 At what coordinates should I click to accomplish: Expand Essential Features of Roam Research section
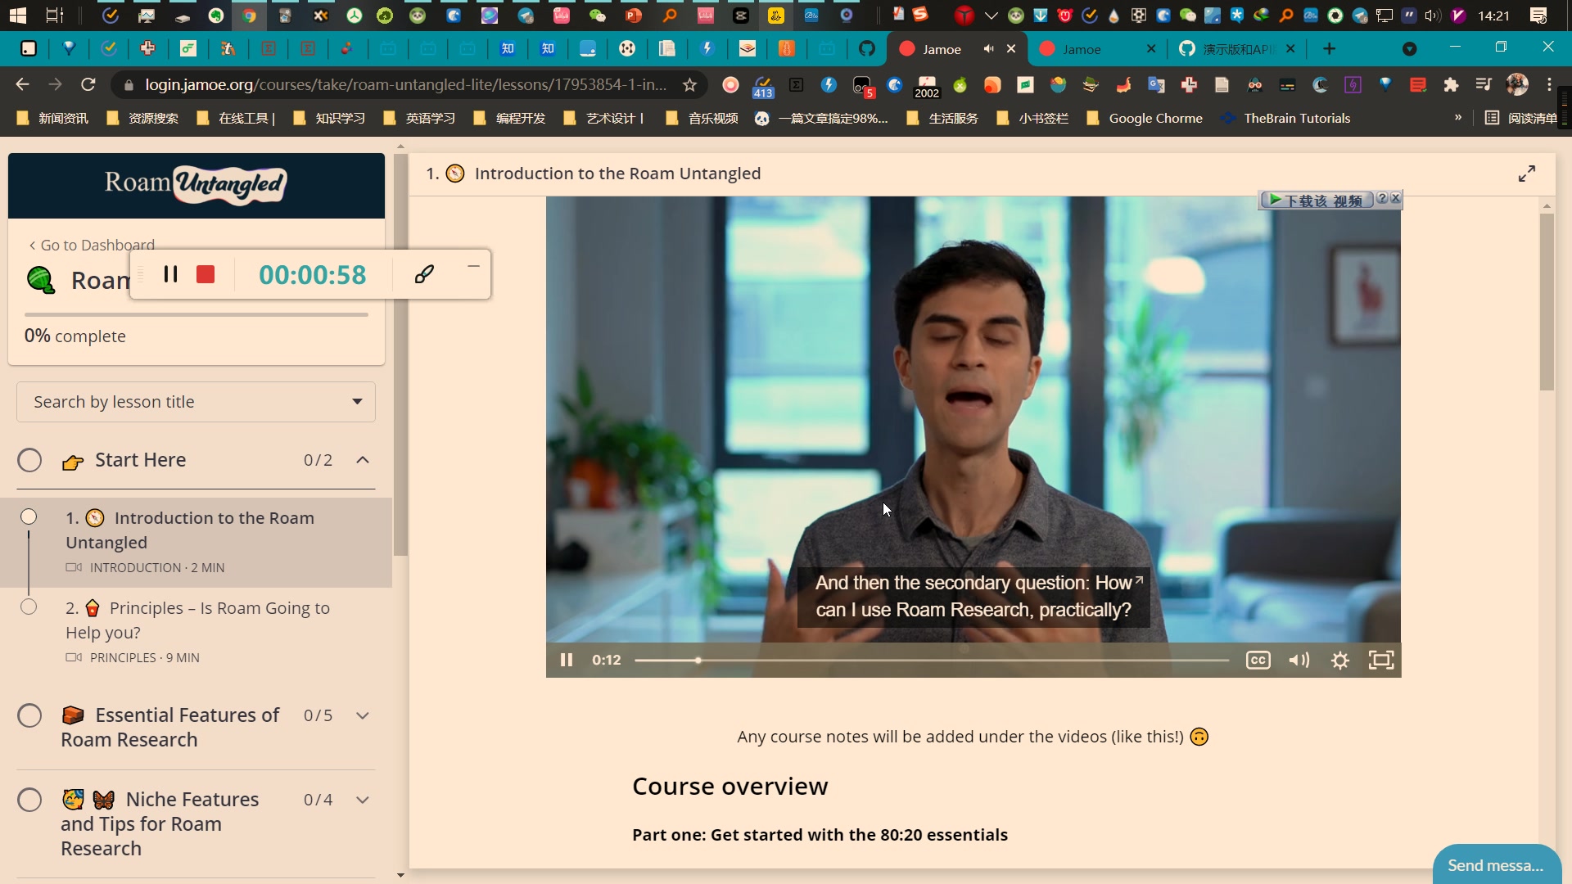[363, 715]
